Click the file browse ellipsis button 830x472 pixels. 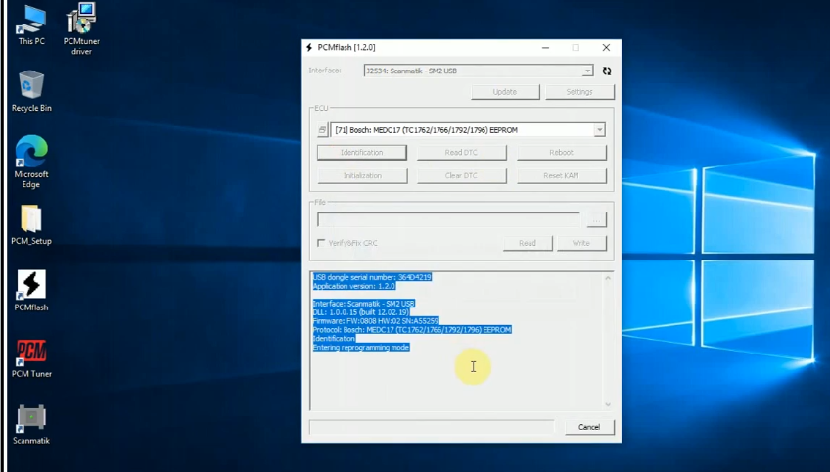tap(597, 220)
